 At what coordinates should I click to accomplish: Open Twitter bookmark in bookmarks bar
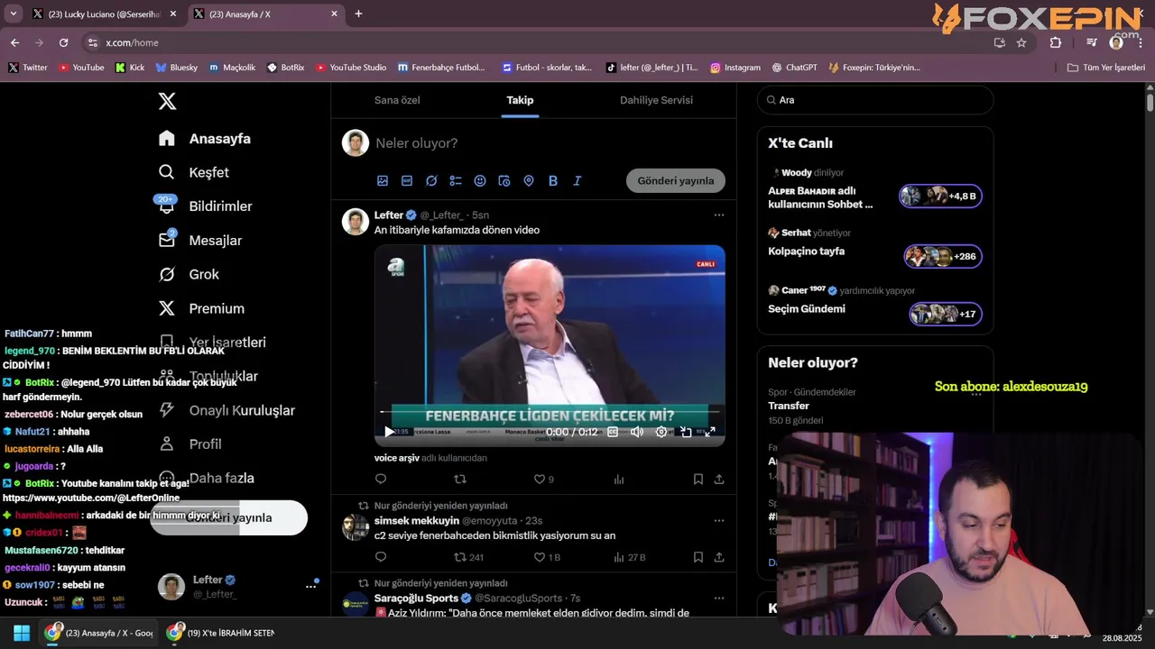click(28, 68)
